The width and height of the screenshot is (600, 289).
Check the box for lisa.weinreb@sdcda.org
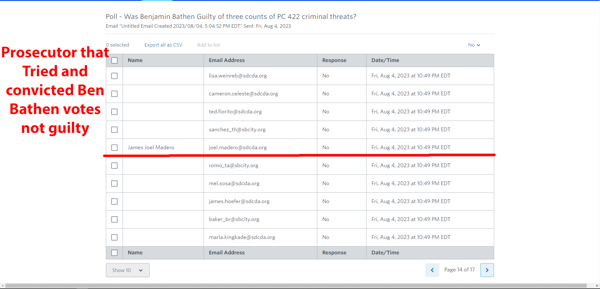[x=114, y=76]
